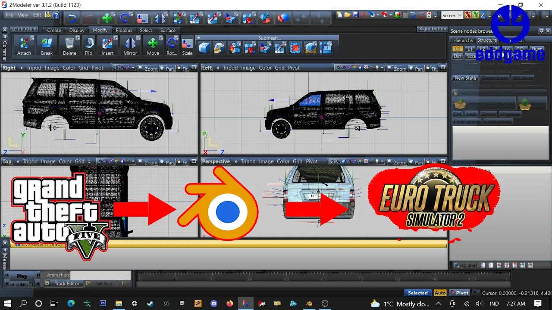Toggle the Z axis constraint
Viewport: 552px width, 310px height.
(483, 15)
